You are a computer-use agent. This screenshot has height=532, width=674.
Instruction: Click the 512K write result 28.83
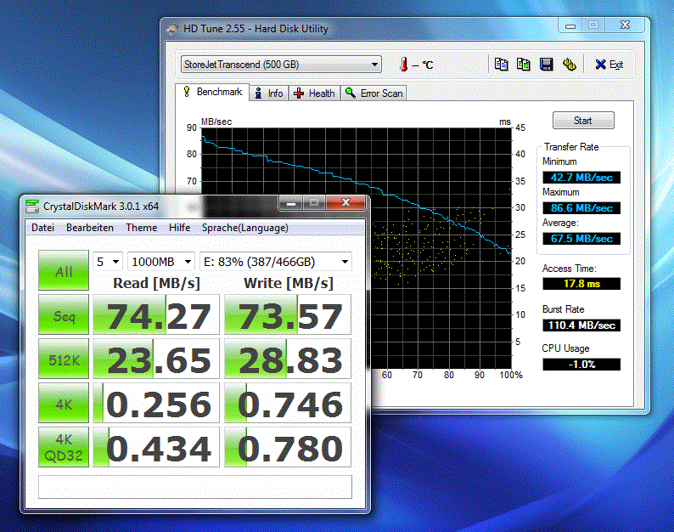tap(288, 359)
